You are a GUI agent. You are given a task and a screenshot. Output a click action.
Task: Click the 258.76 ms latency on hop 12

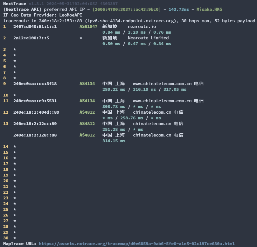(x=132, y=118)
